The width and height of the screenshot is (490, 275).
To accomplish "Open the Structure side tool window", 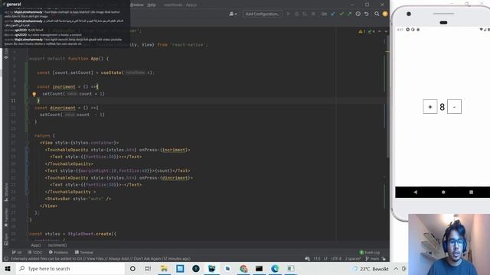I will pos(6,192).
